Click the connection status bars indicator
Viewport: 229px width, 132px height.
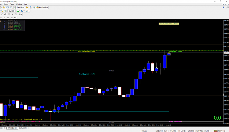pyautogui.click(x=215, y=131)
